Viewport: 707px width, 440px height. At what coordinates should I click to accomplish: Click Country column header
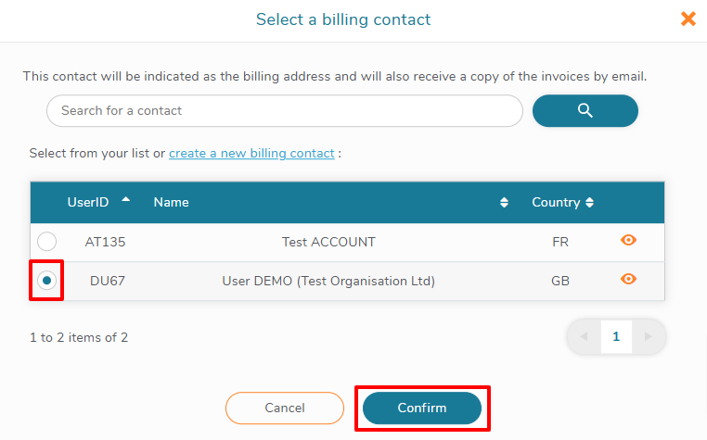tap(555, 202)
